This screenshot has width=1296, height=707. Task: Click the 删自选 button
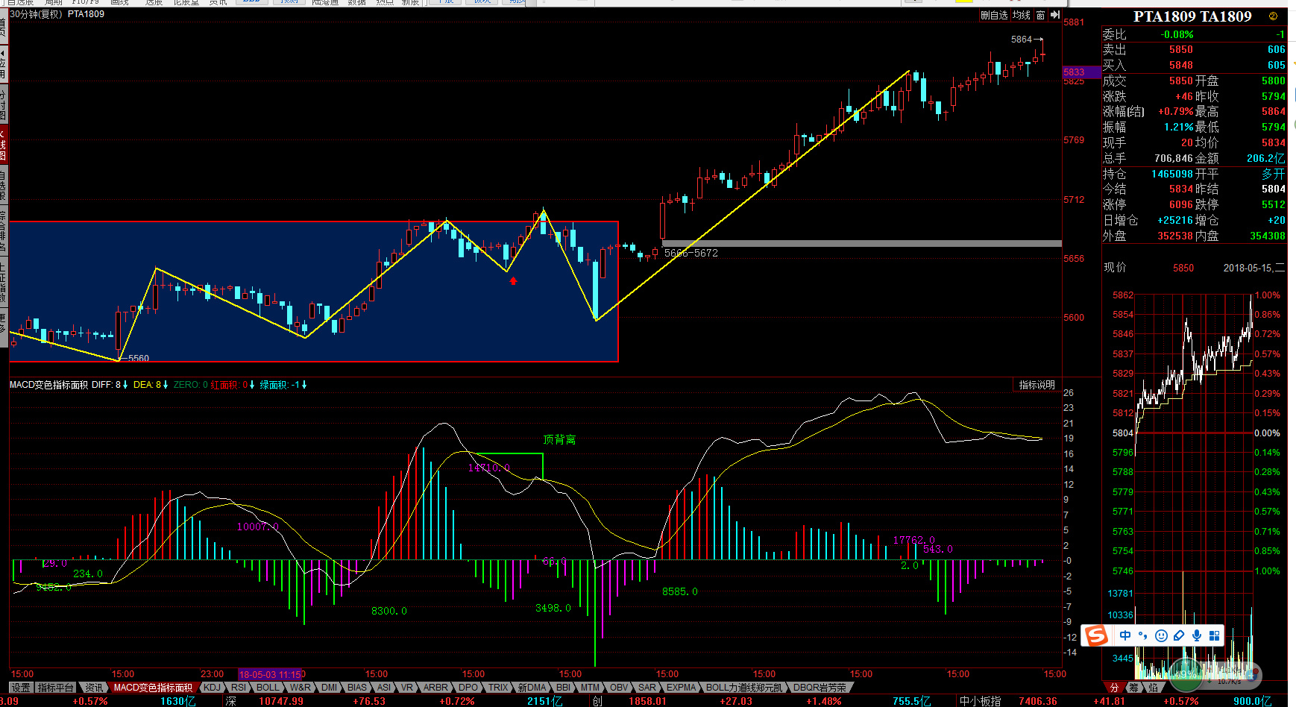994,15
